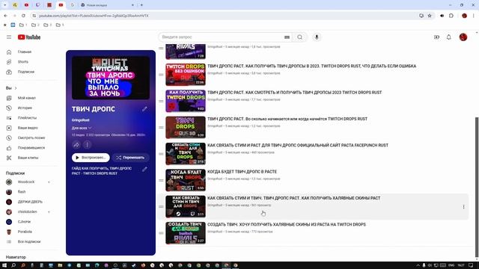Start voice search with the microphone

317,37
